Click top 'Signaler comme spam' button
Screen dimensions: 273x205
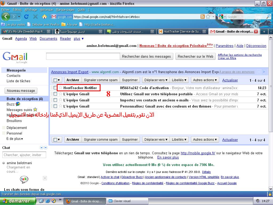pyautogui.click(x=101, y=80)
